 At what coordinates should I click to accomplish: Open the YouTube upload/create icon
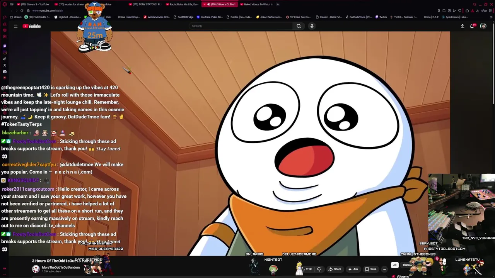point(463,26)
